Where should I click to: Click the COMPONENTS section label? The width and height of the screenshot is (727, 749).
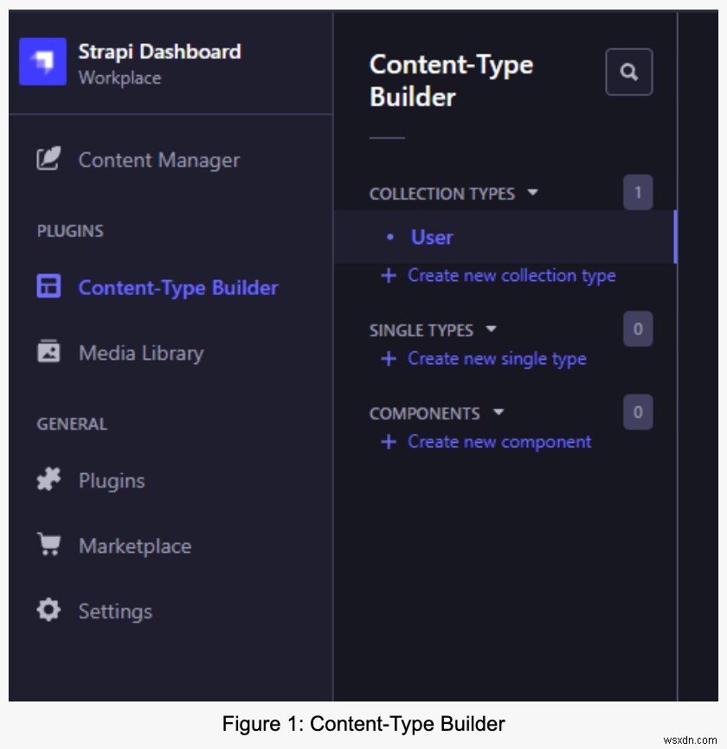[424, 413]
